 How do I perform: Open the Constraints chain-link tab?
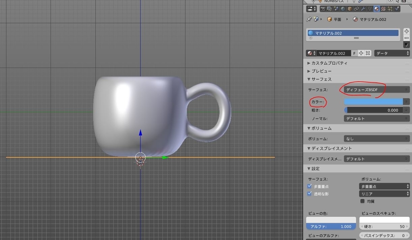356,9
